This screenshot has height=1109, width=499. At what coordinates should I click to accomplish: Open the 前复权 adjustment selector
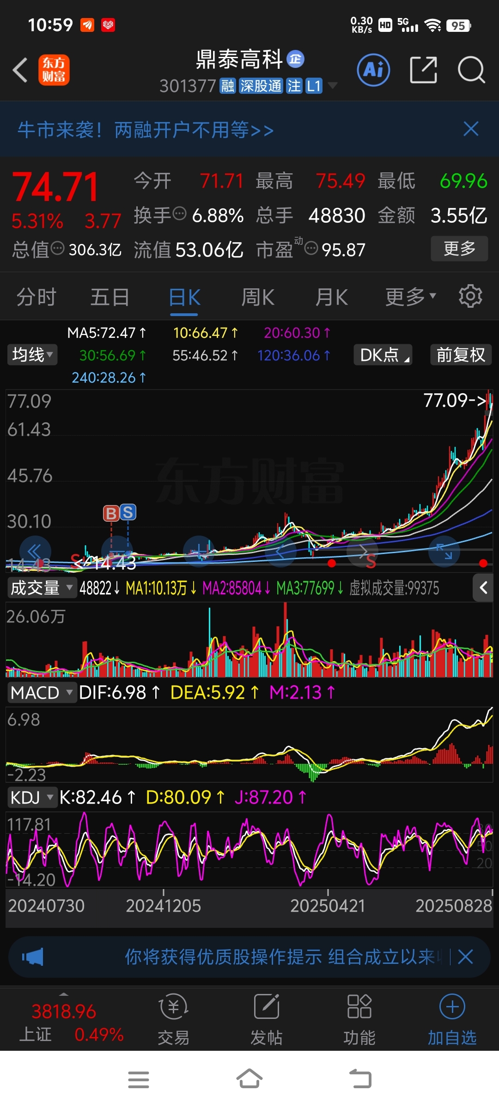tap(461, 355)
